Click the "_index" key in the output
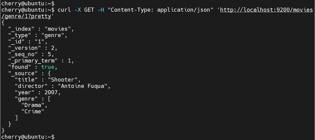 [x=21, y=29]
